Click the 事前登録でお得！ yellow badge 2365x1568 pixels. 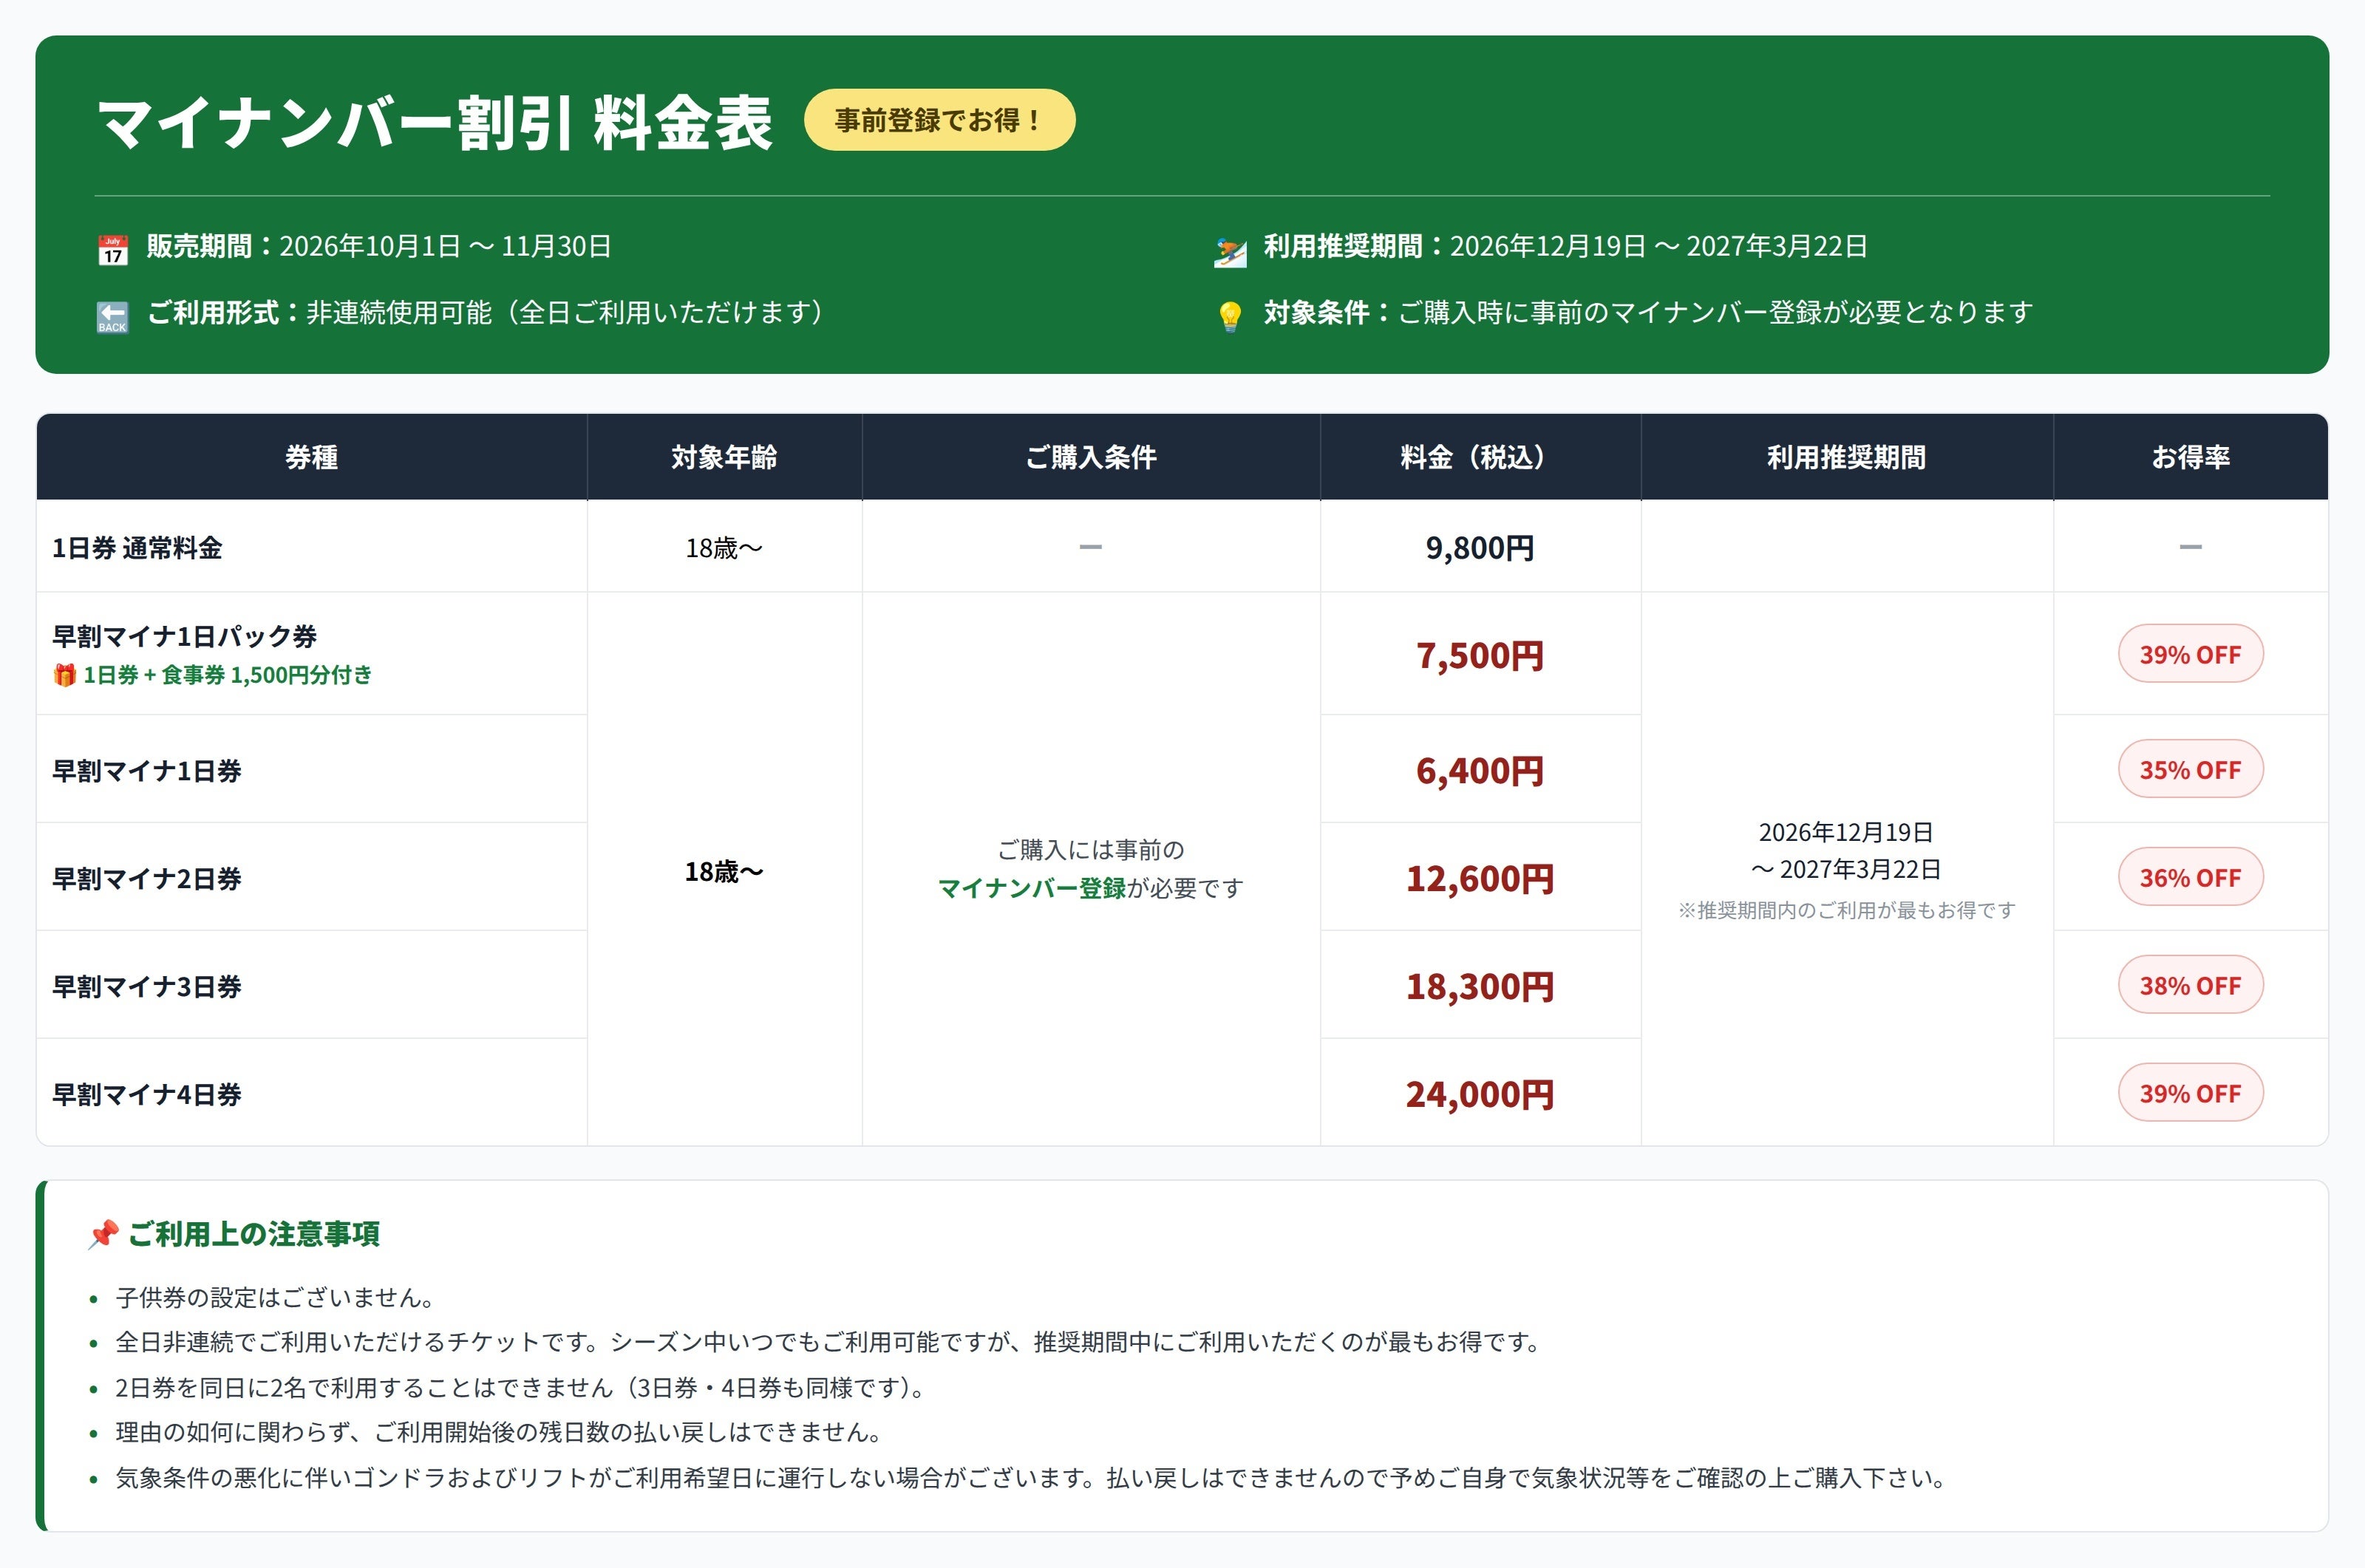pyautogui.click(x=940, y=120)
